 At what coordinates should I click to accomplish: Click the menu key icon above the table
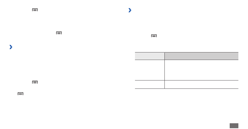[154, 36]
